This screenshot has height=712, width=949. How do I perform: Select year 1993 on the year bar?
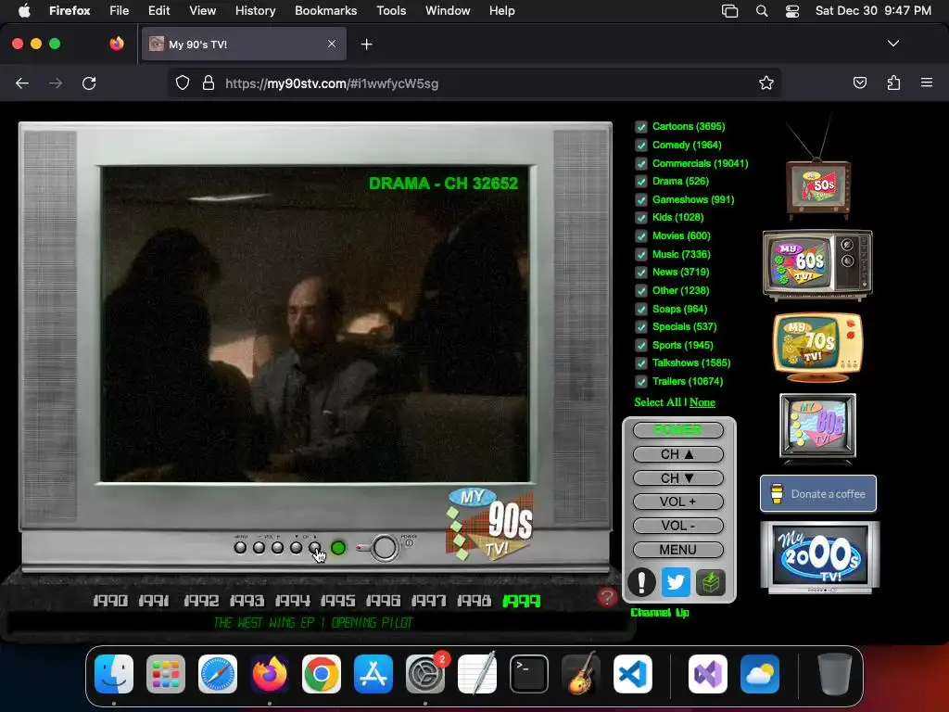pos(247,601)
